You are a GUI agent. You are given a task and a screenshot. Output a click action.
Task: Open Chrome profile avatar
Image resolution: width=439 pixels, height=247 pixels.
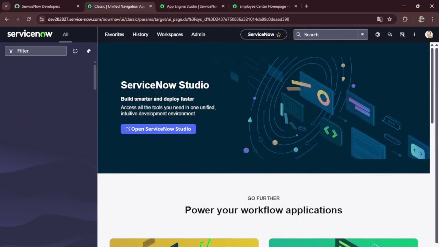[422, 19]
